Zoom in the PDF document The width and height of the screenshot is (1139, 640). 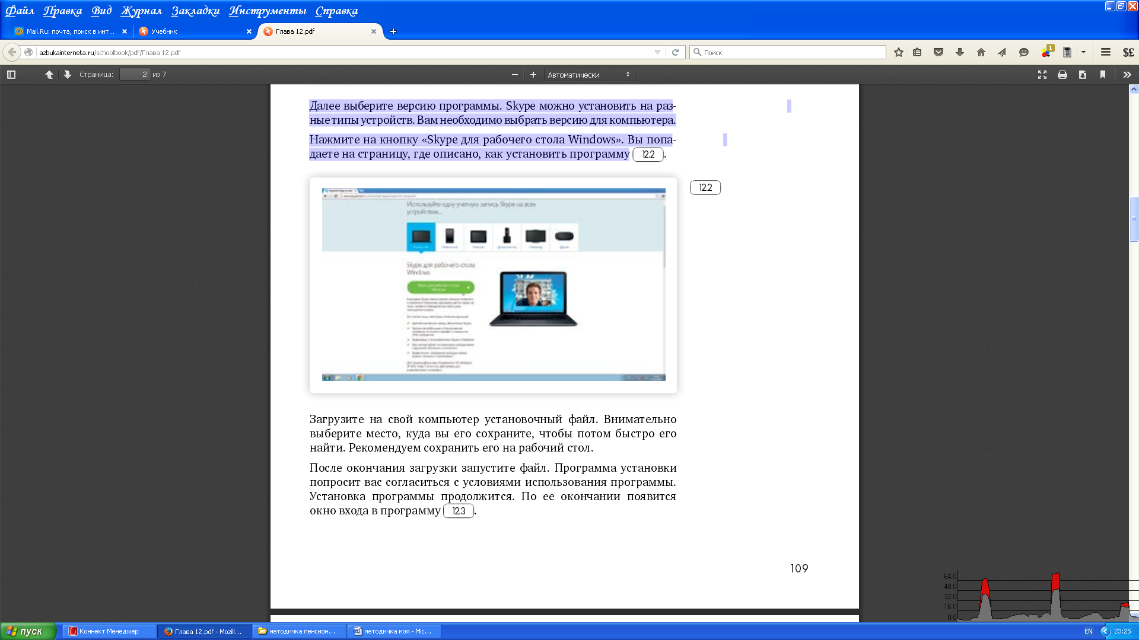[x=533, y=75]
